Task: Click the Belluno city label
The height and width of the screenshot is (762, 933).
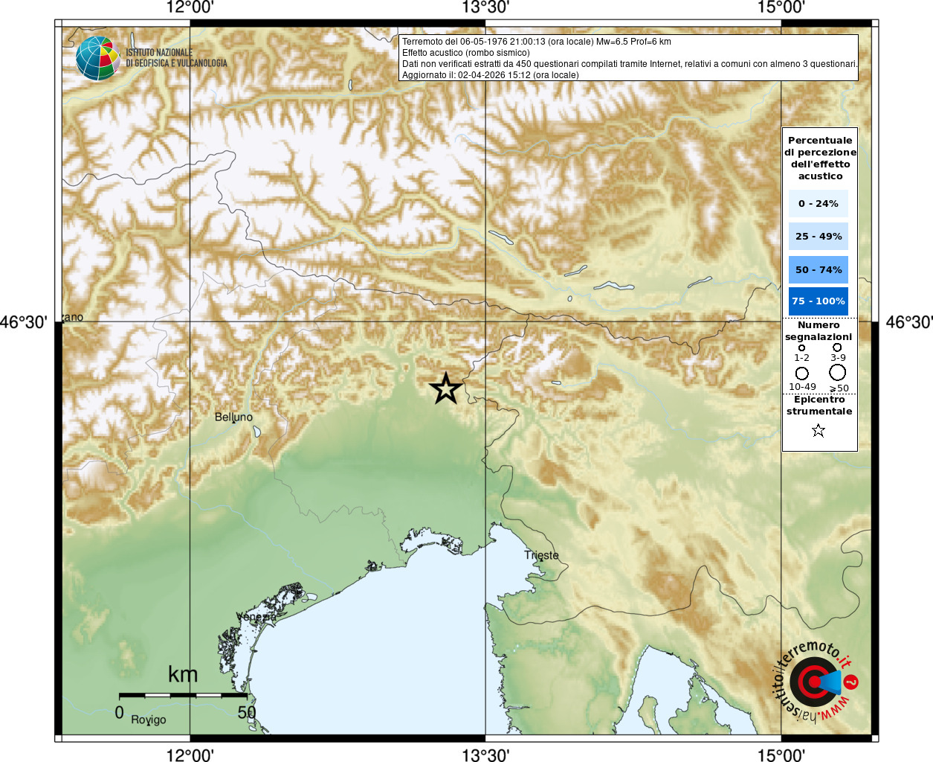Action: click(x=233, y=417)
